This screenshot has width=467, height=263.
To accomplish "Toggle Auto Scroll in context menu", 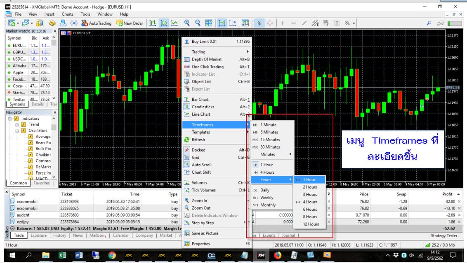I will 201,165.
